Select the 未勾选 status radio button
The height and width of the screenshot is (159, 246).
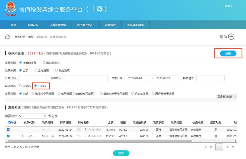(21, 86)
